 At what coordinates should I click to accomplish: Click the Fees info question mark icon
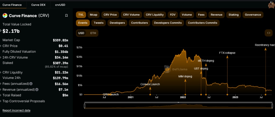(x=31, y=84)
